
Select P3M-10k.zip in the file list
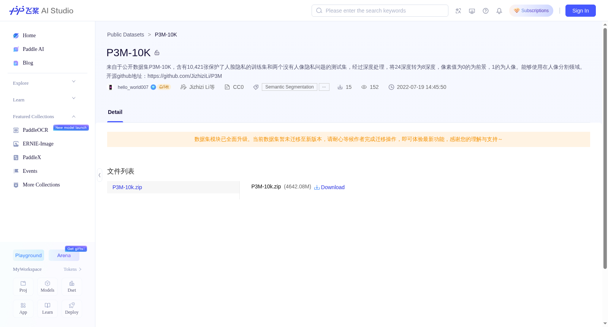pyautogui.click(x=173, y=187)
